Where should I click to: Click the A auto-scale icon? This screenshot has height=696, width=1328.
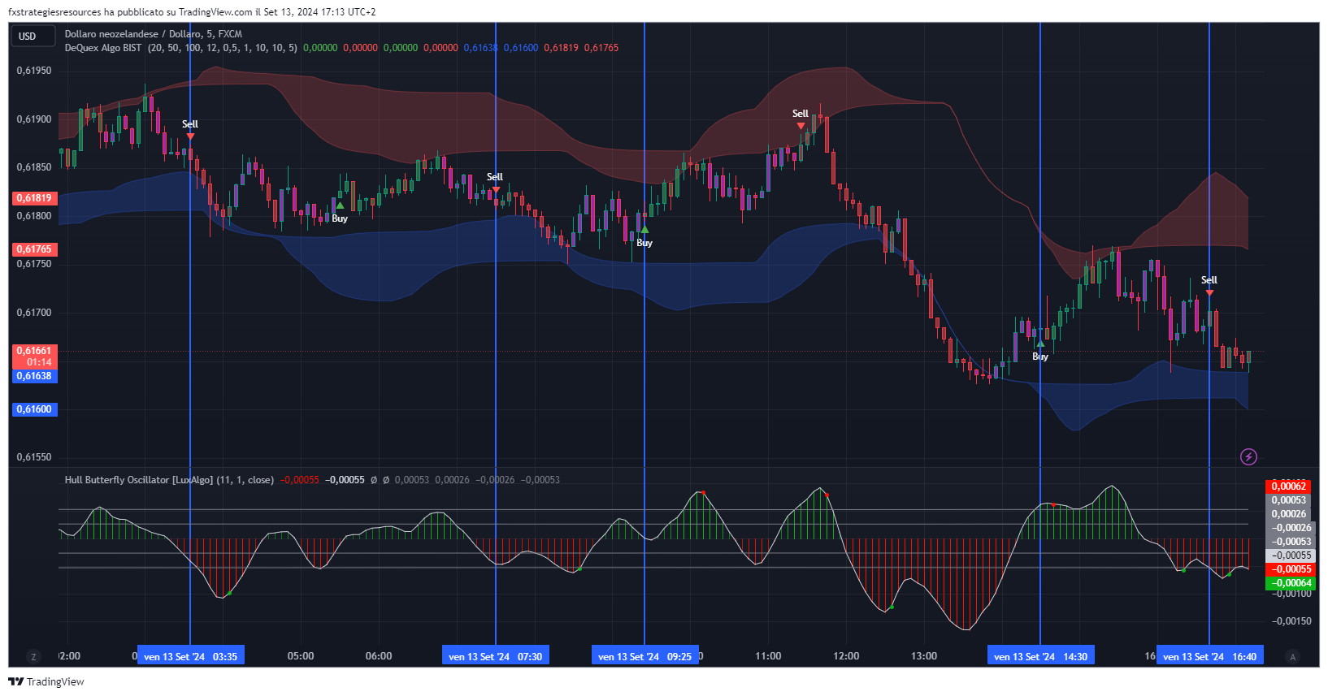(1292, 656)
